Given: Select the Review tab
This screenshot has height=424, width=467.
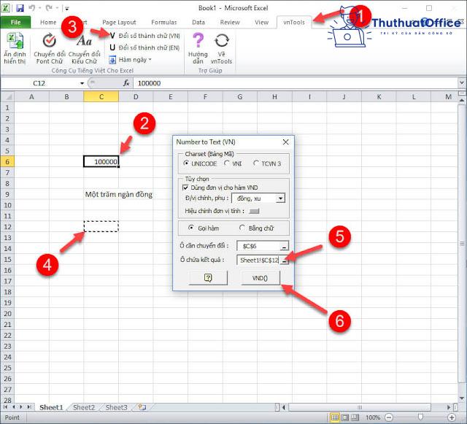Looking at the screenshot, I should coord(230,23).
